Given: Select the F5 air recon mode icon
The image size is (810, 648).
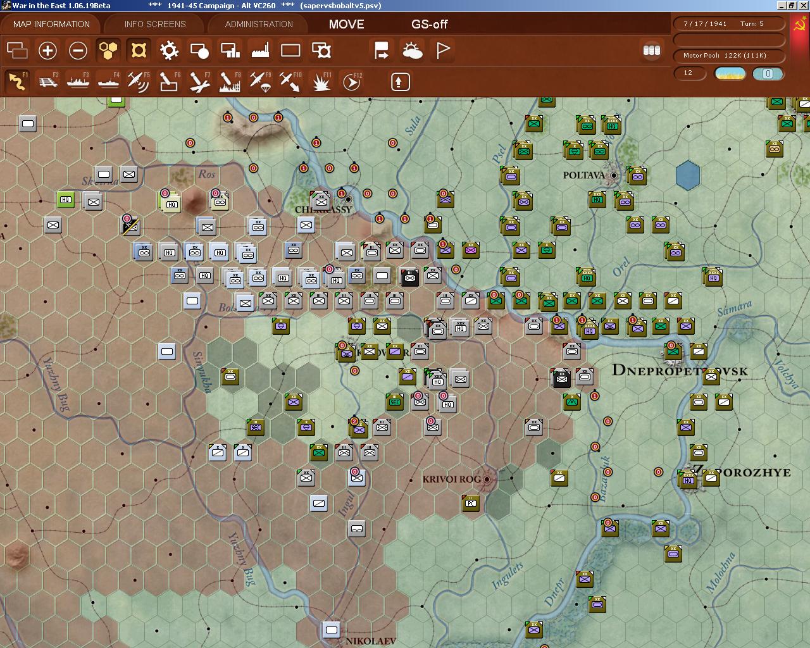Looking at the screenshot, I should point(139,82).
